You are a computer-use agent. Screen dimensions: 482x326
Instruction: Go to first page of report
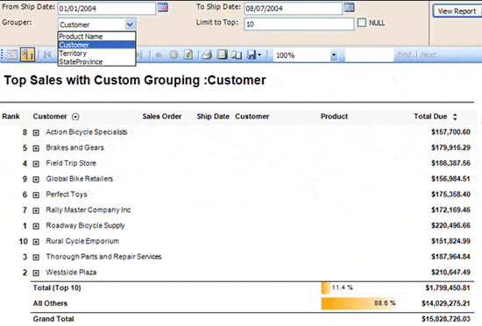(x=47, y=55)
